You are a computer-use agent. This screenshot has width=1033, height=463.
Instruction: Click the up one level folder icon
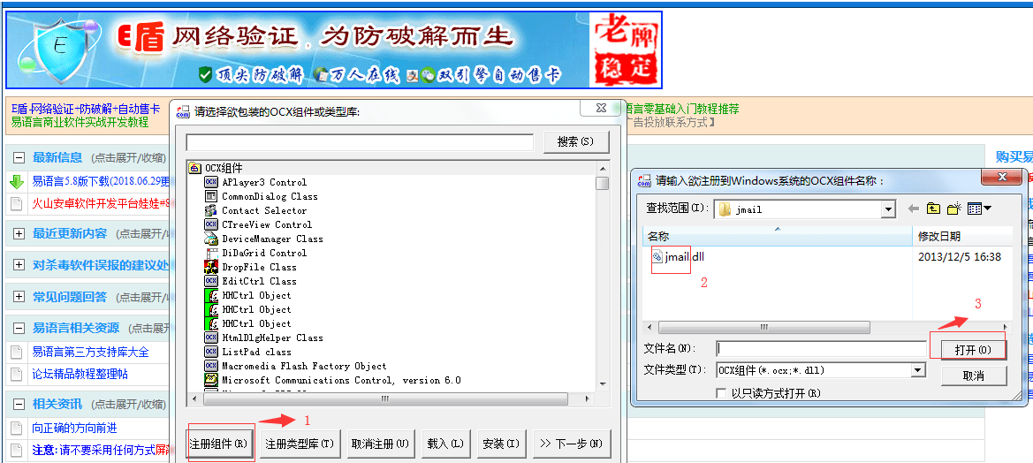click(x=933, y=209)
